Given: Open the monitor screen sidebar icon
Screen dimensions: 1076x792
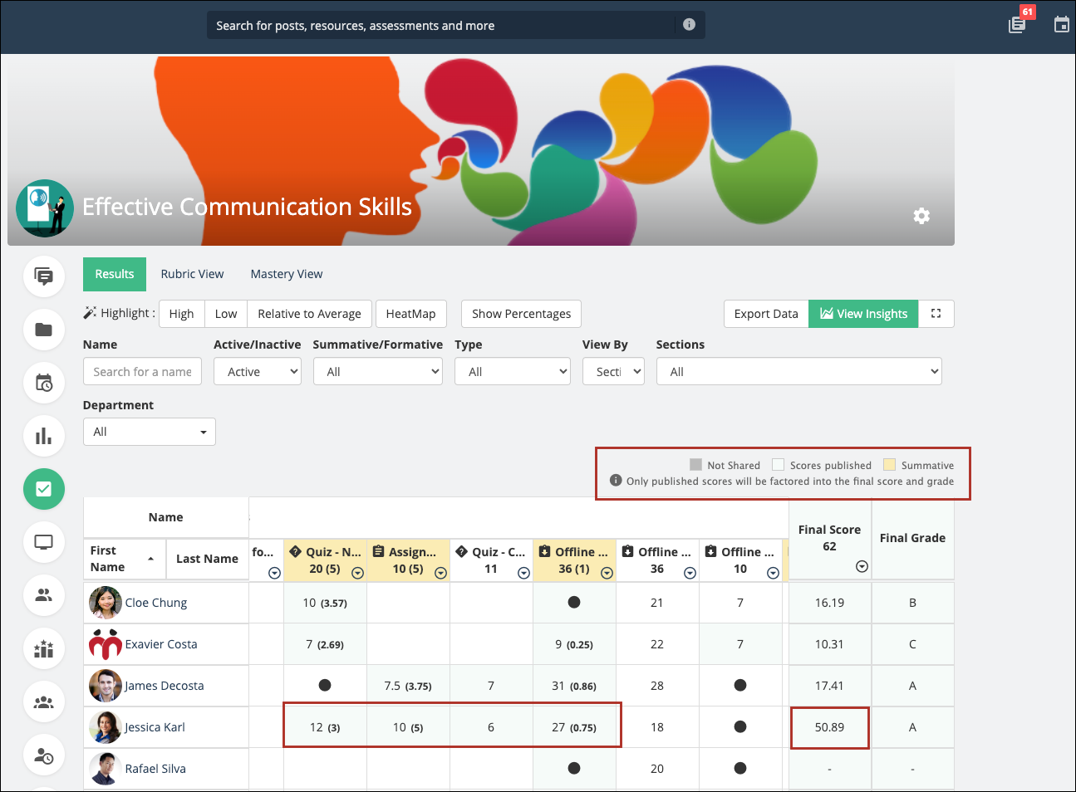Looking at the screenshot, I should tap(44, 542).
